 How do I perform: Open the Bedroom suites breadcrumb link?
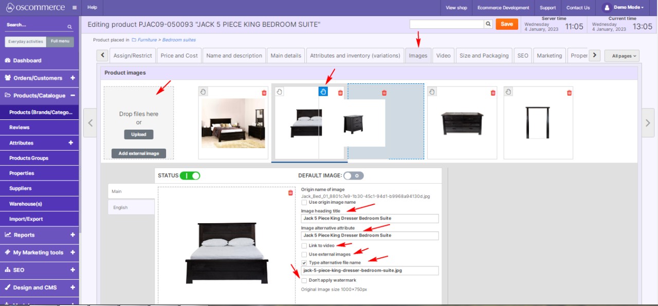[x=179, y=40]
